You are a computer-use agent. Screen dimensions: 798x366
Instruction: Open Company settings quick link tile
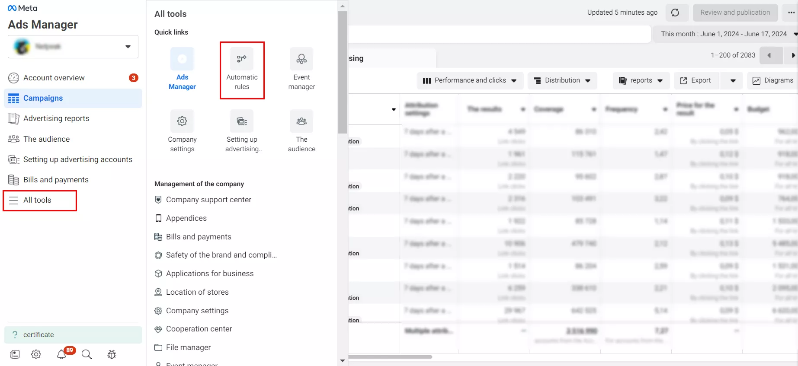[182, 131]
